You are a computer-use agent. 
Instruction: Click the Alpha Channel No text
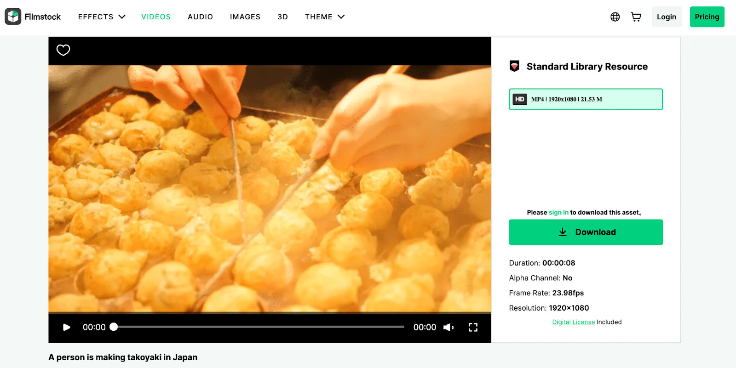pos(540,278)
